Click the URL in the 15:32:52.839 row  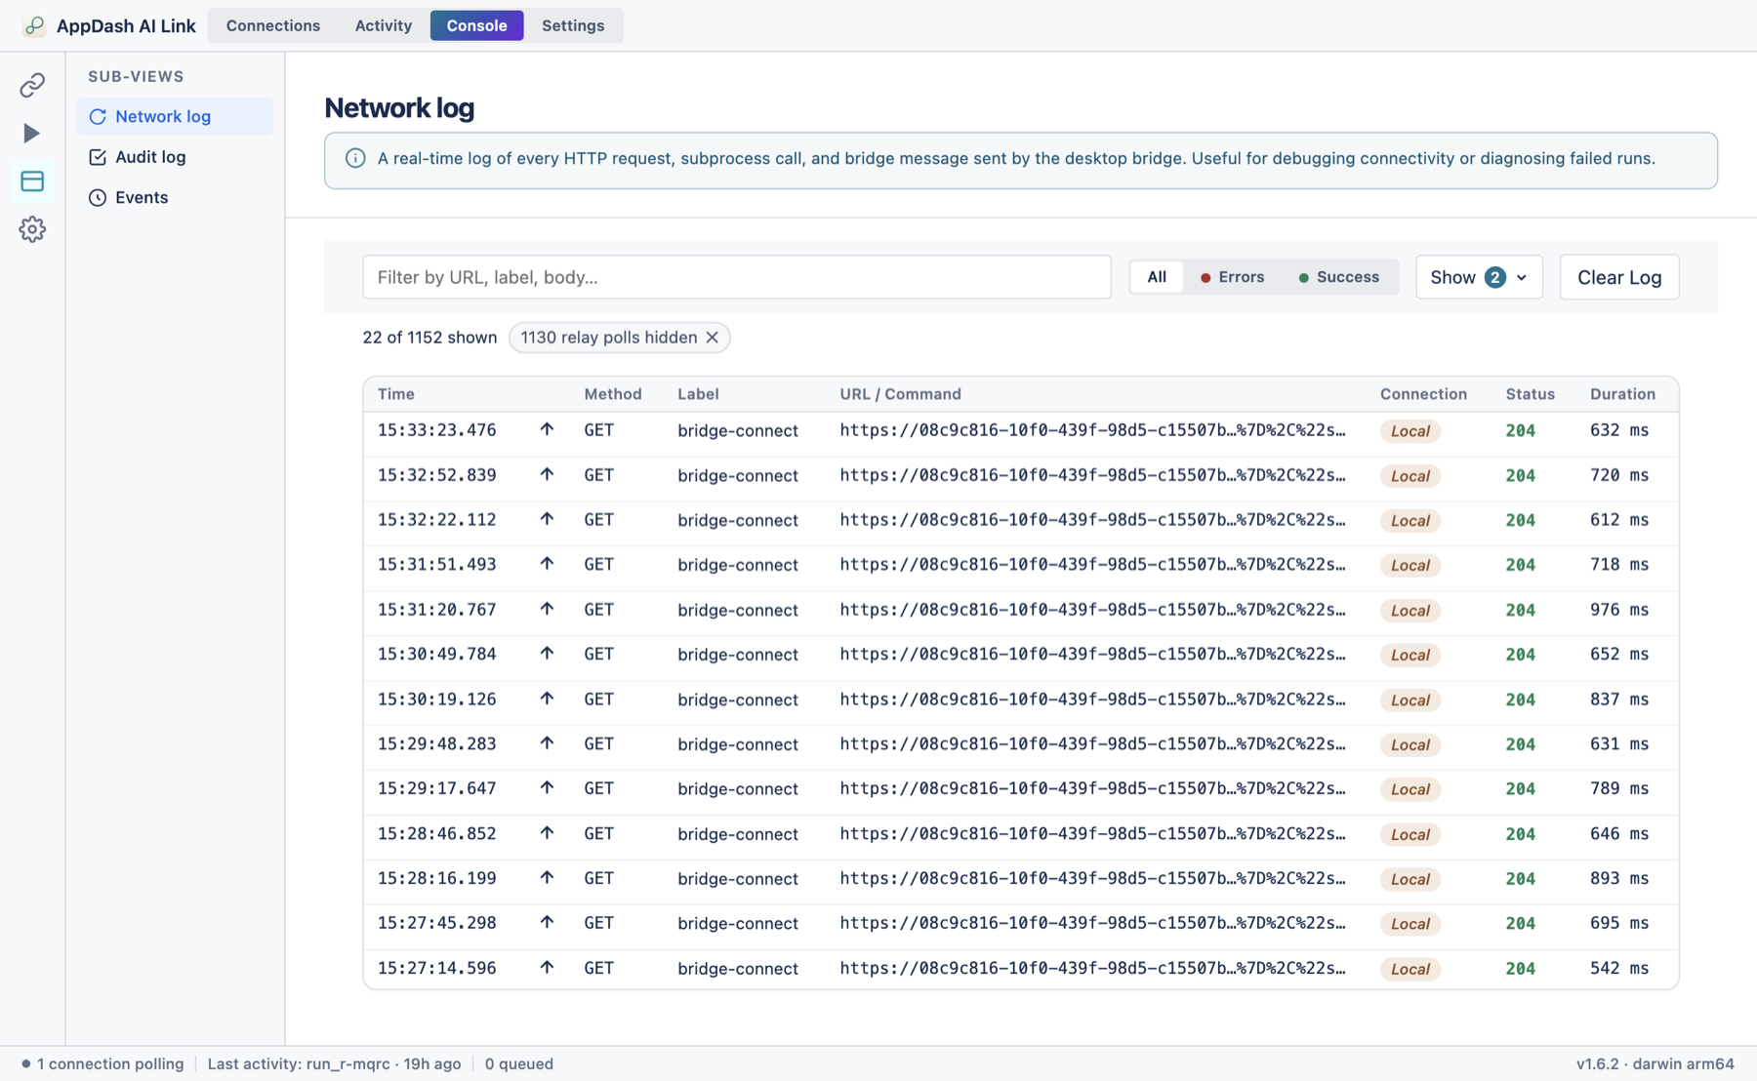tap(1092, 475)
